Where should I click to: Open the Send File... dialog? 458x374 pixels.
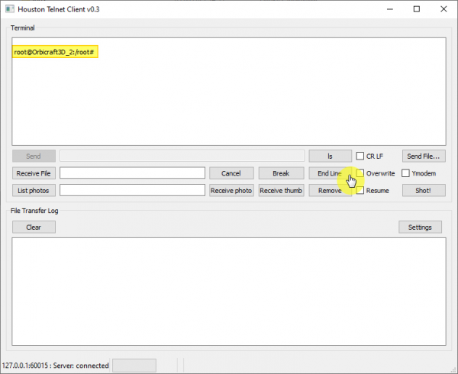coord(424,156)
